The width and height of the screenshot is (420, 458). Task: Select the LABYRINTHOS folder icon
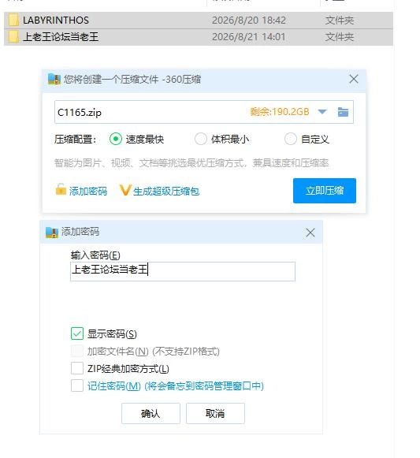click(x=13, y=20)
